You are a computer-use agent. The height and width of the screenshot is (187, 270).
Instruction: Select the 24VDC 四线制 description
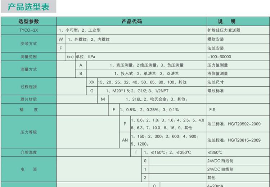point(220,169)
